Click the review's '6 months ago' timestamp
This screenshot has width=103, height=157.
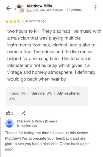(x=36, y=21)
